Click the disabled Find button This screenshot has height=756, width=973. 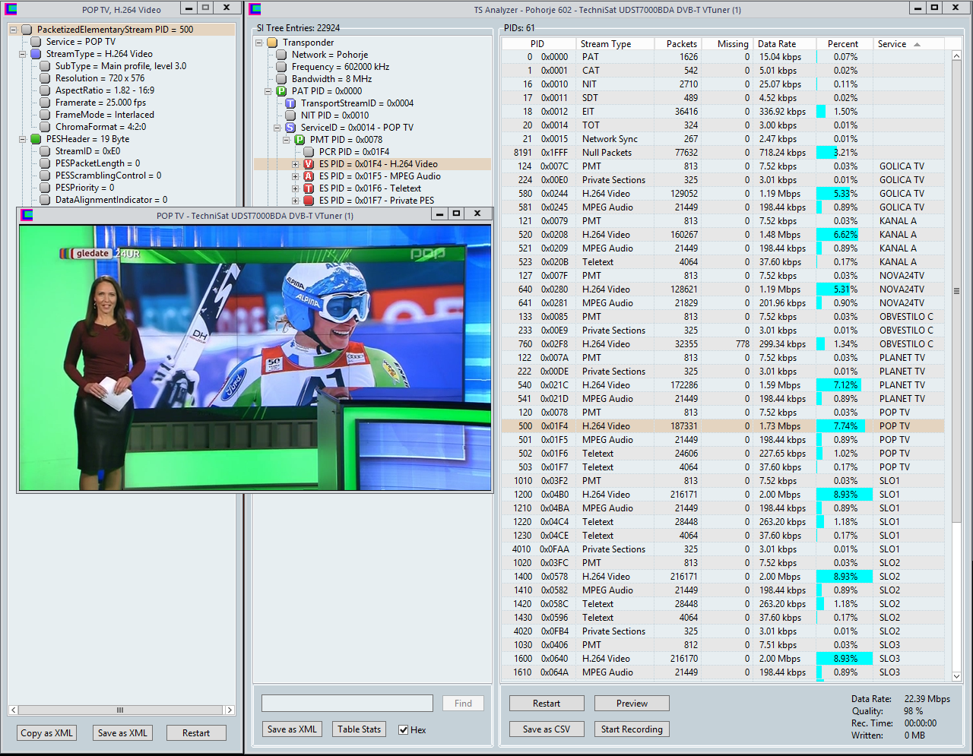[463, 704]
